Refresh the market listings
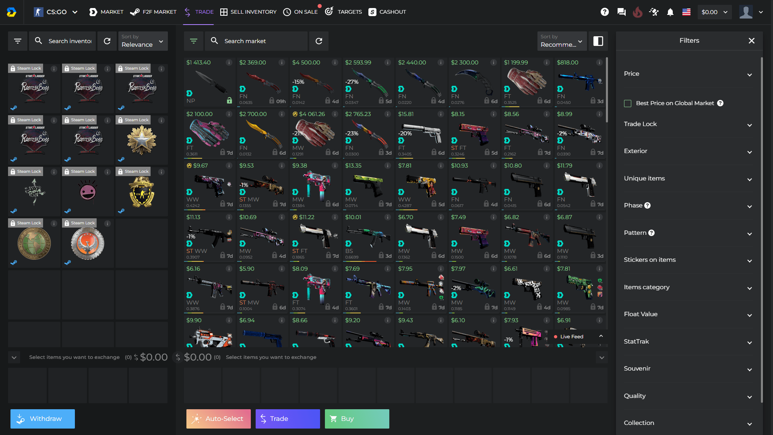773x435 pixels. [x=319, y=41]
